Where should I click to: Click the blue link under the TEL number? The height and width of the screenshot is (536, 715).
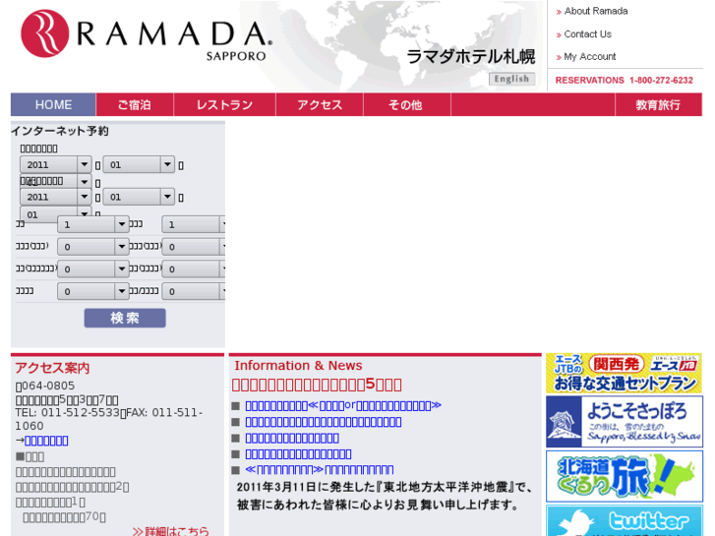pyautogui.click(x=46, y=441)
